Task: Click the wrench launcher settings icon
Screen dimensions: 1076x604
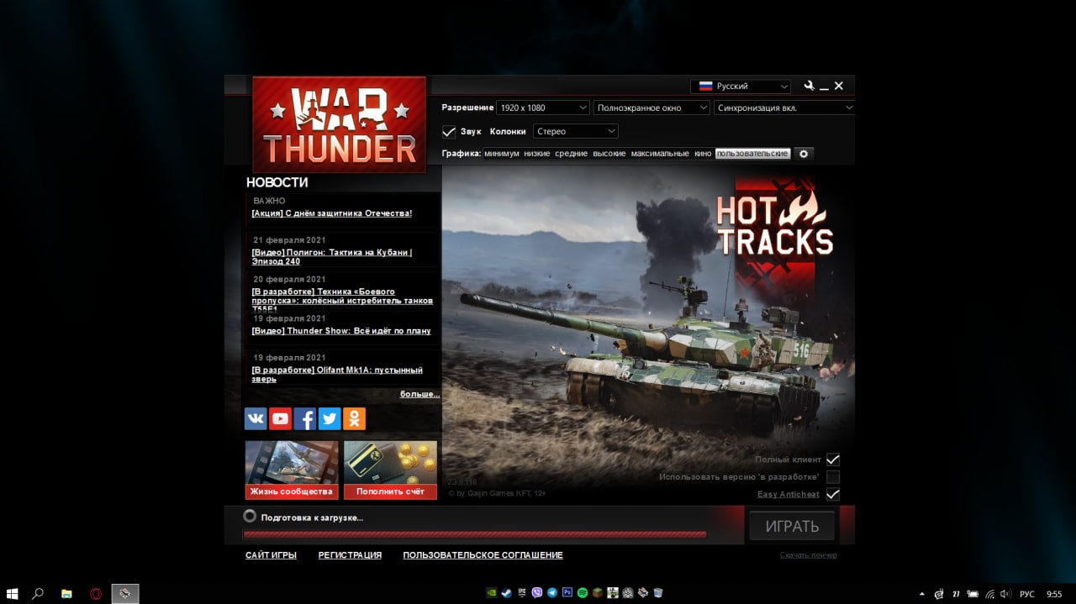Action: pos(809,86)
